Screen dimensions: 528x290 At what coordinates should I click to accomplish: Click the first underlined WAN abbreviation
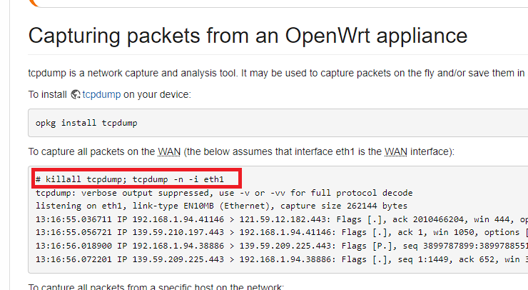click(169, 151)
